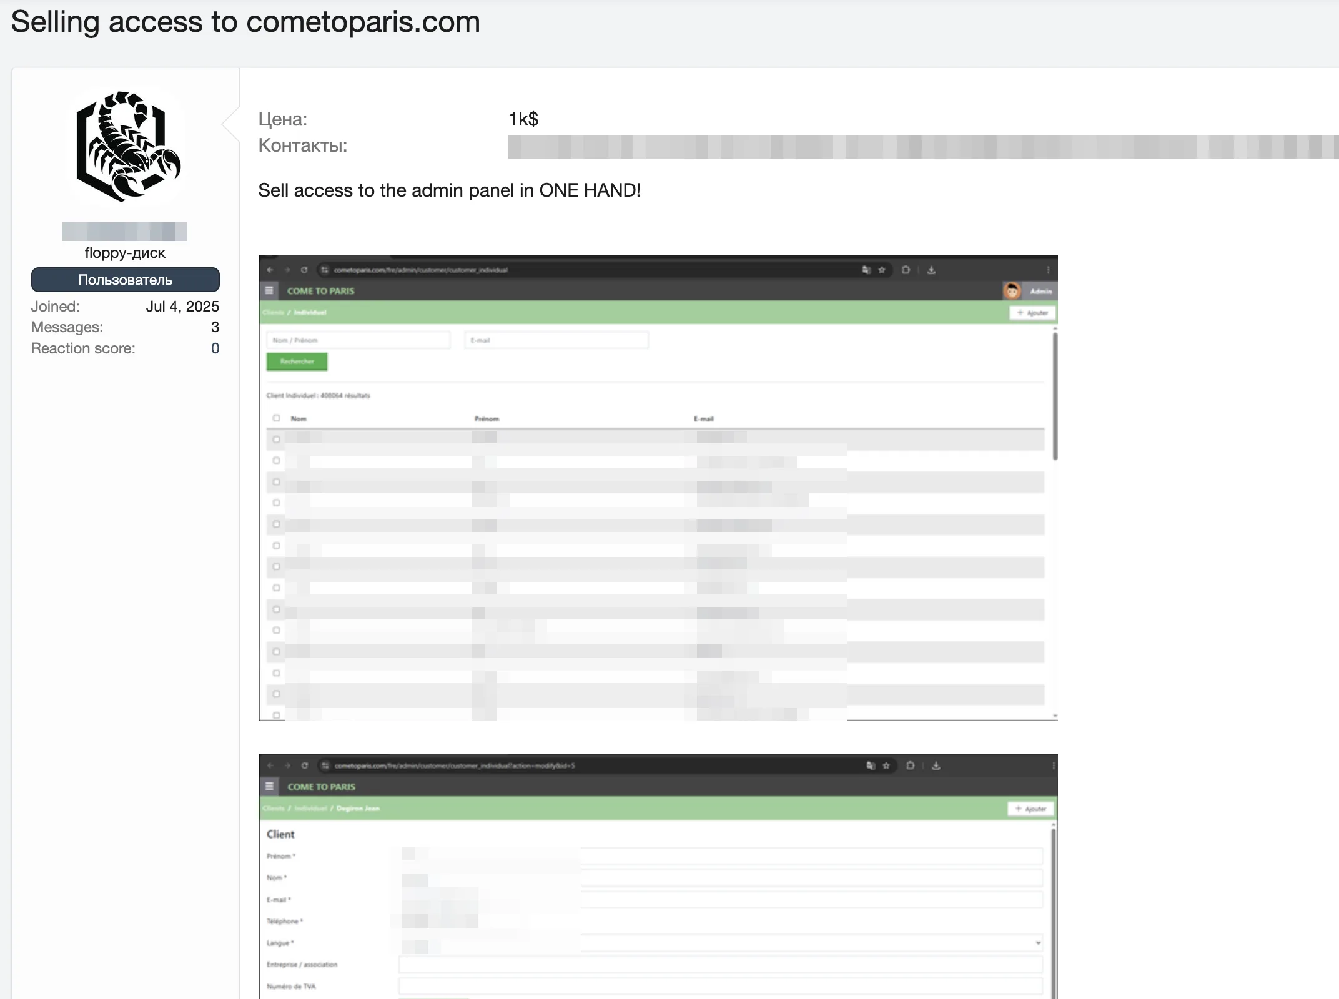The width and height of the screenshot is (1339, 999).
Task: Click the 'Ajouter' button on client edit page
Action: point(1030,809)
